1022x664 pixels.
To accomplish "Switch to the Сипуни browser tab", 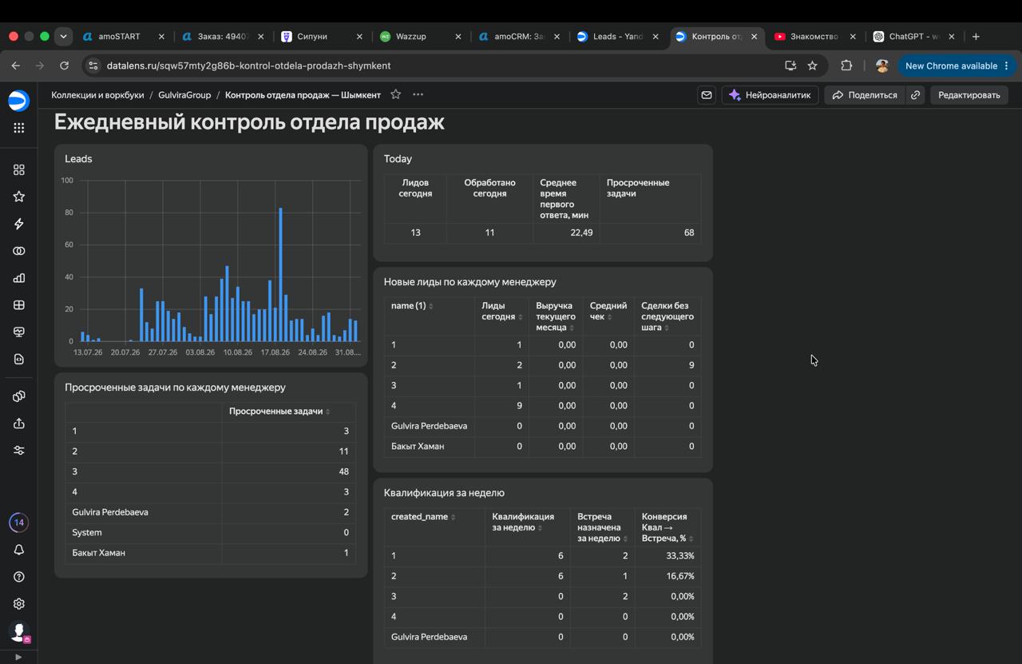I will tap(321, 37).
